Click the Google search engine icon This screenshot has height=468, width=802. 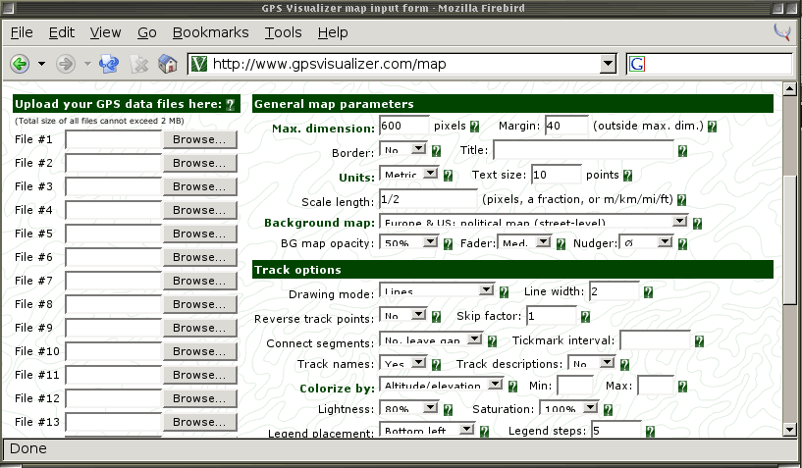[638, 64]
